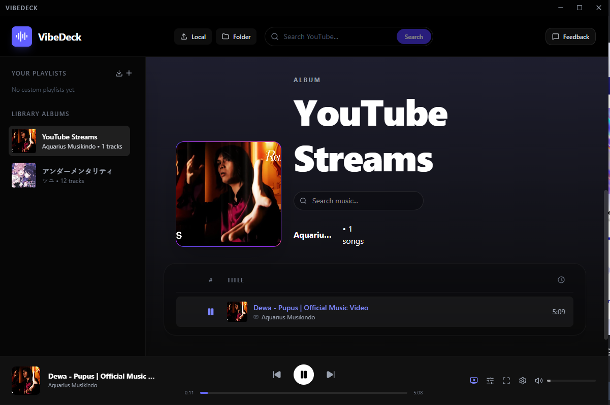This screenshot has width=610, height=405.
Task: Open the Folder import button
Action: 236,36
